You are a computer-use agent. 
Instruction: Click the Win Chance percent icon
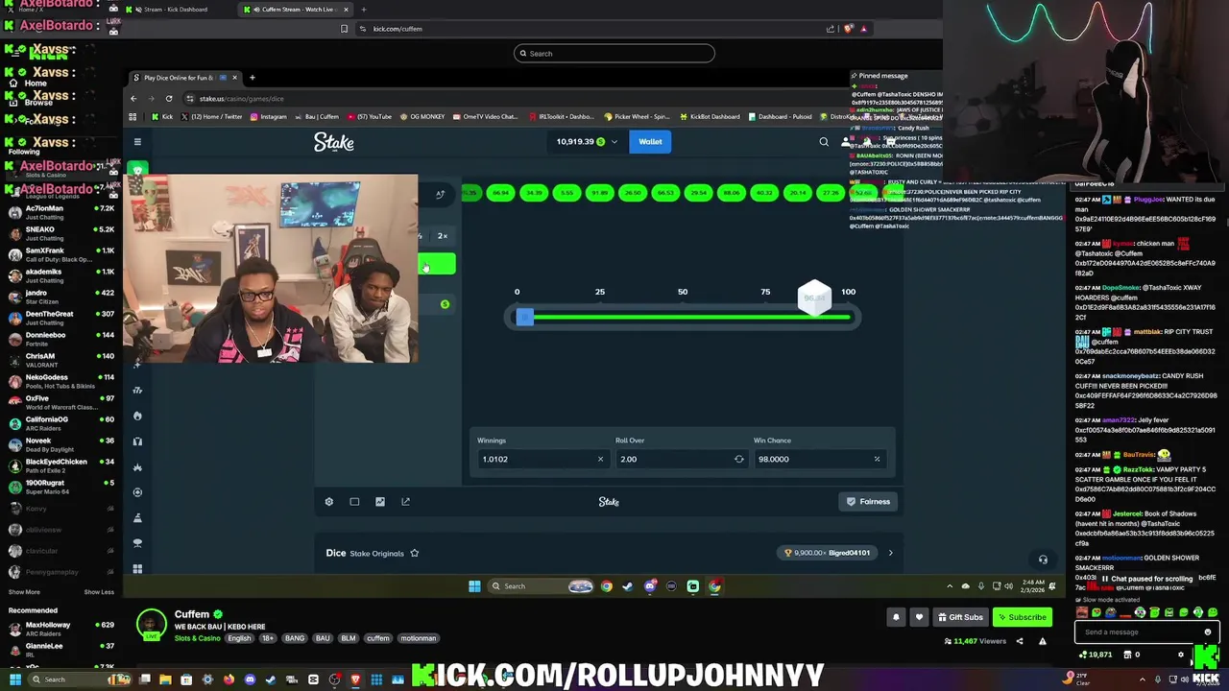coord(877,459)
